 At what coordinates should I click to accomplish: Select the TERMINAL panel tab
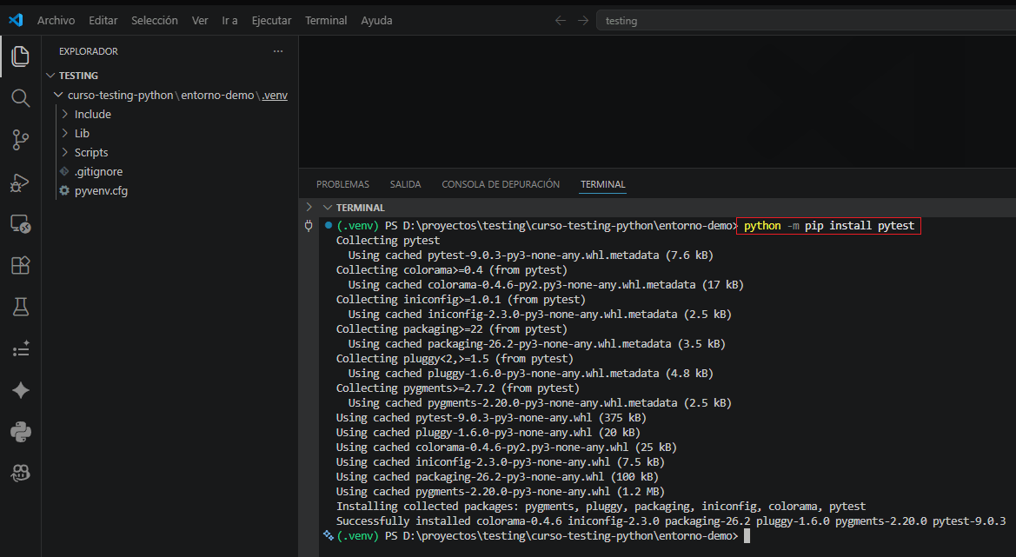coord(603,184)
